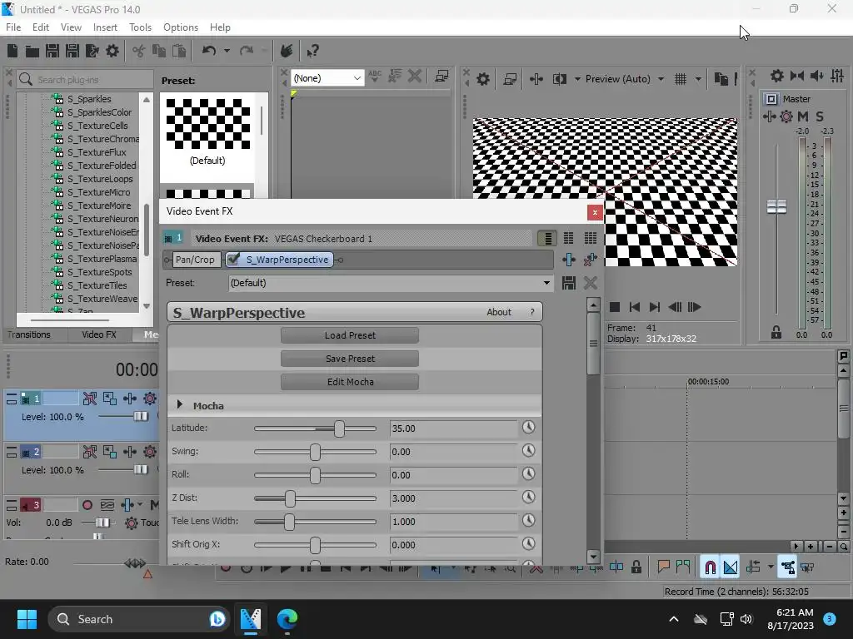Toggle the overlays grid icon in the preview
Image resolution: width=853 pixels, height=639 pixels.
point(681,79)
